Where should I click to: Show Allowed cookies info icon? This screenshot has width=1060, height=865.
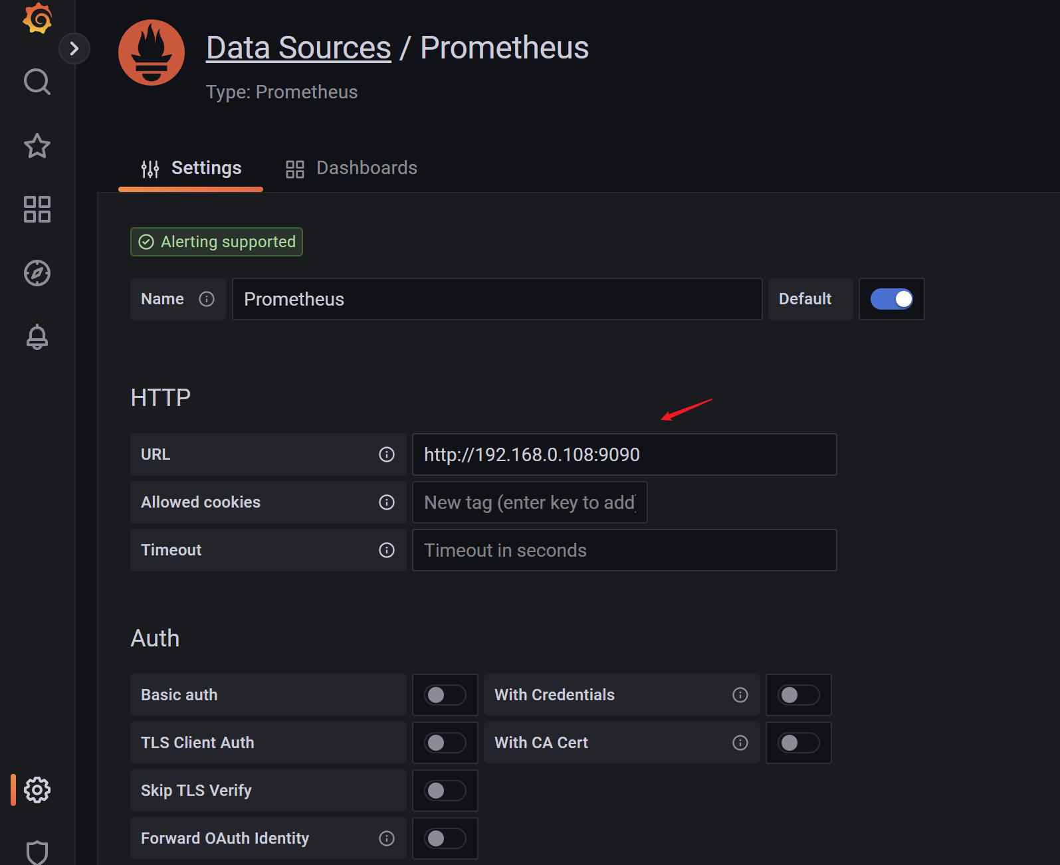tap(387, 502)
